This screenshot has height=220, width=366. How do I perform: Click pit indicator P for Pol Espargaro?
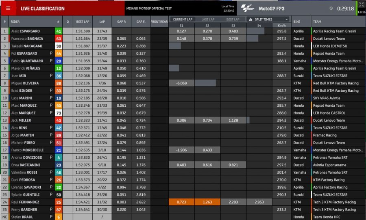click(51, 53)
